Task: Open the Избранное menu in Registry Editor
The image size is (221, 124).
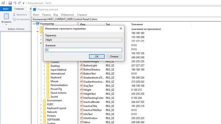Action: point(67,15)
